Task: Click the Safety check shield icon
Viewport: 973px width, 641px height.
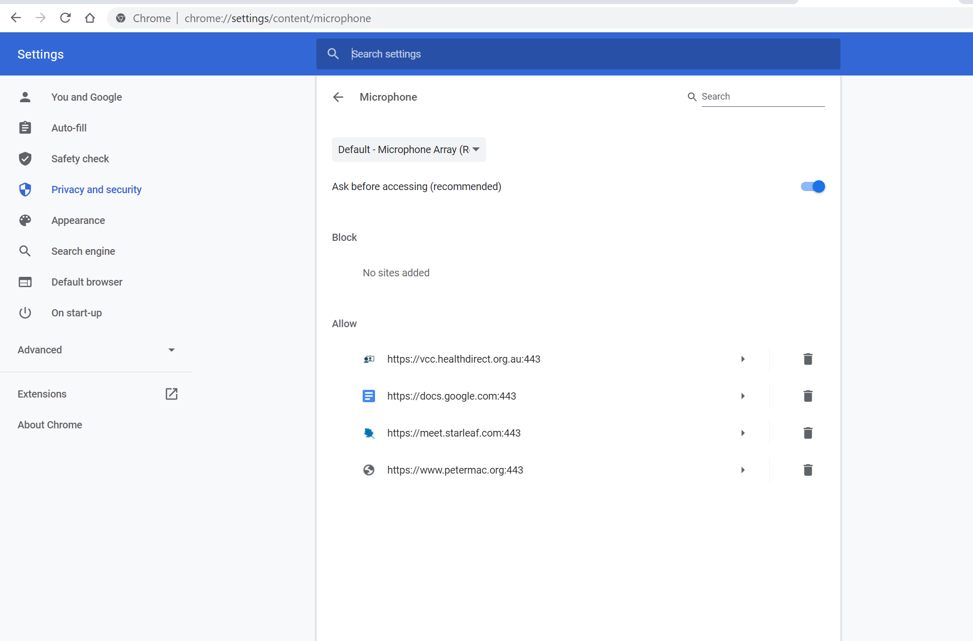Action: pos(25,159)
